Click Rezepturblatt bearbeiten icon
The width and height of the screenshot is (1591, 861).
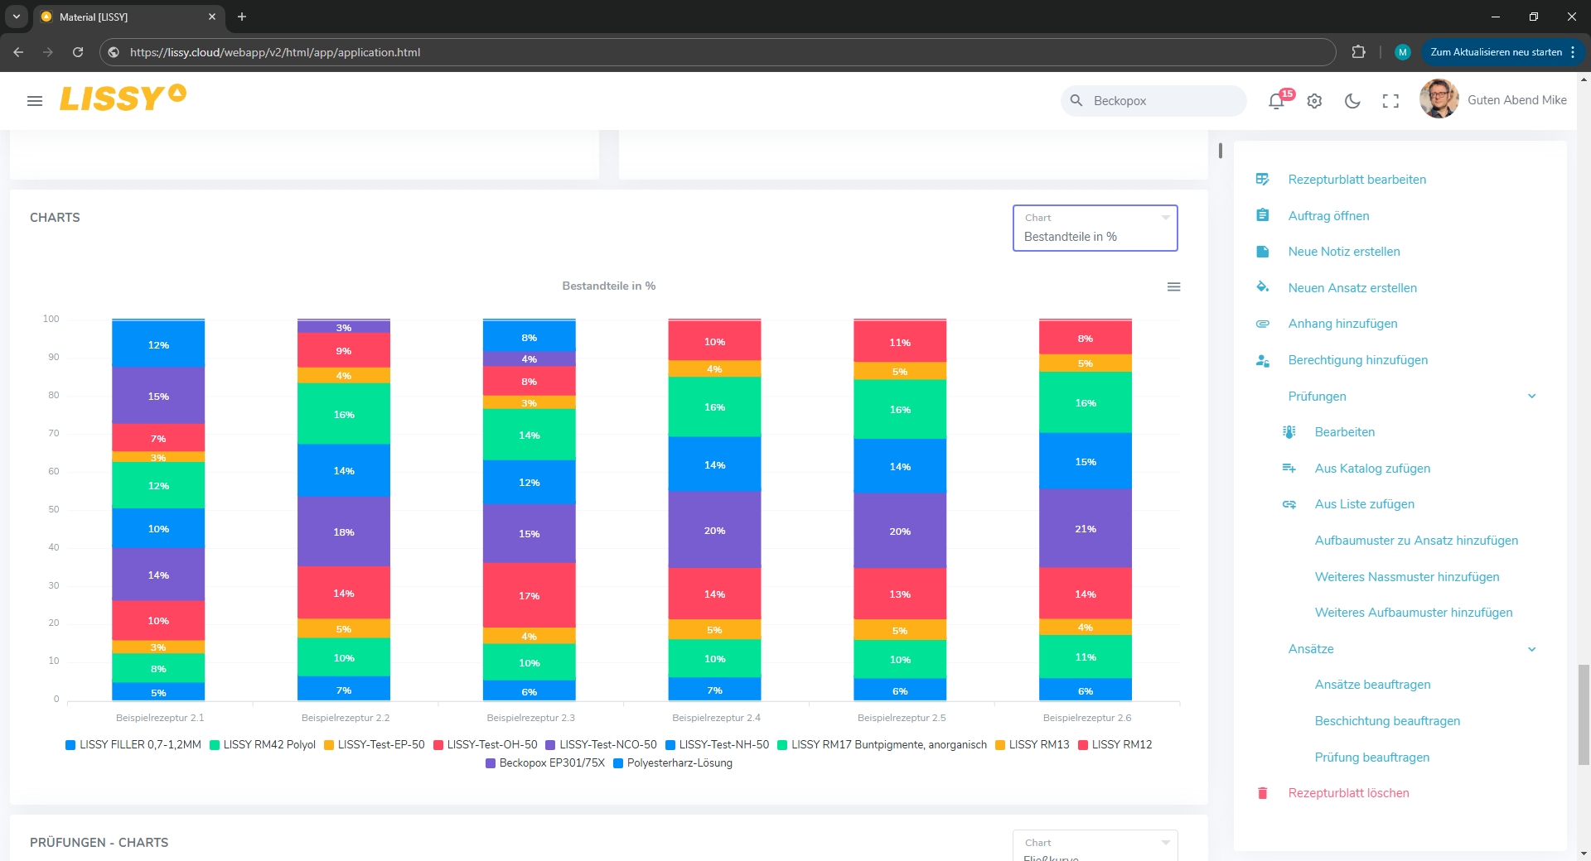click(x=1263, y=180)
